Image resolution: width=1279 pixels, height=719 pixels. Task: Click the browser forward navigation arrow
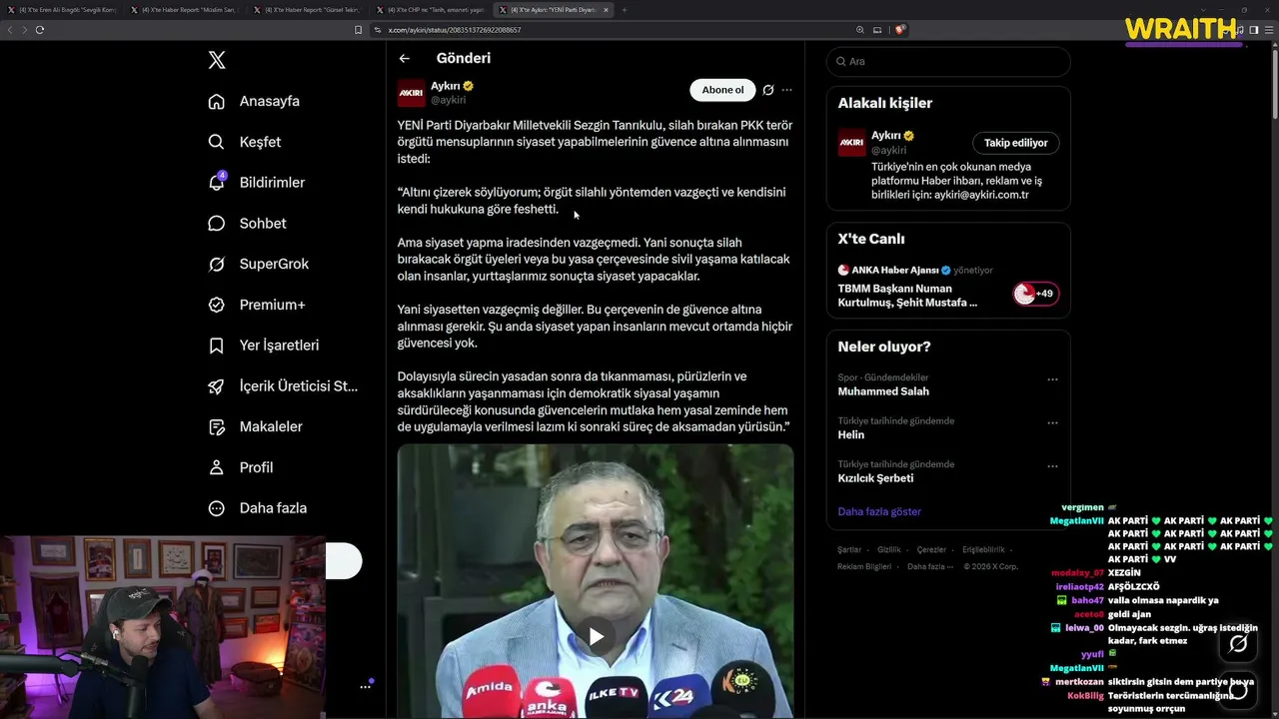25,30
